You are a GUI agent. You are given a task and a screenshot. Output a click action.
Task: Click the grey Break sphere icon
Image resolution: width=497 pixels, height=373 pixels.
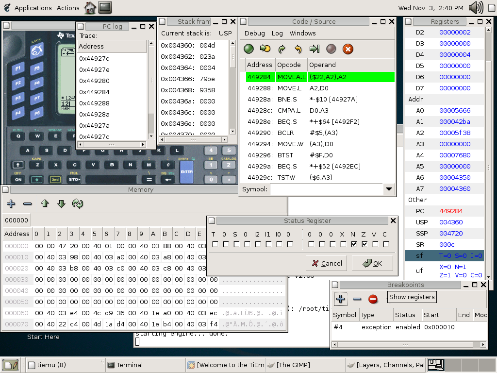pos(331,49)
